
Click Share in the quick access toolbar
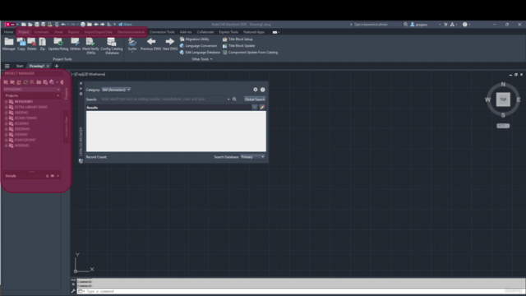[125, 24]
